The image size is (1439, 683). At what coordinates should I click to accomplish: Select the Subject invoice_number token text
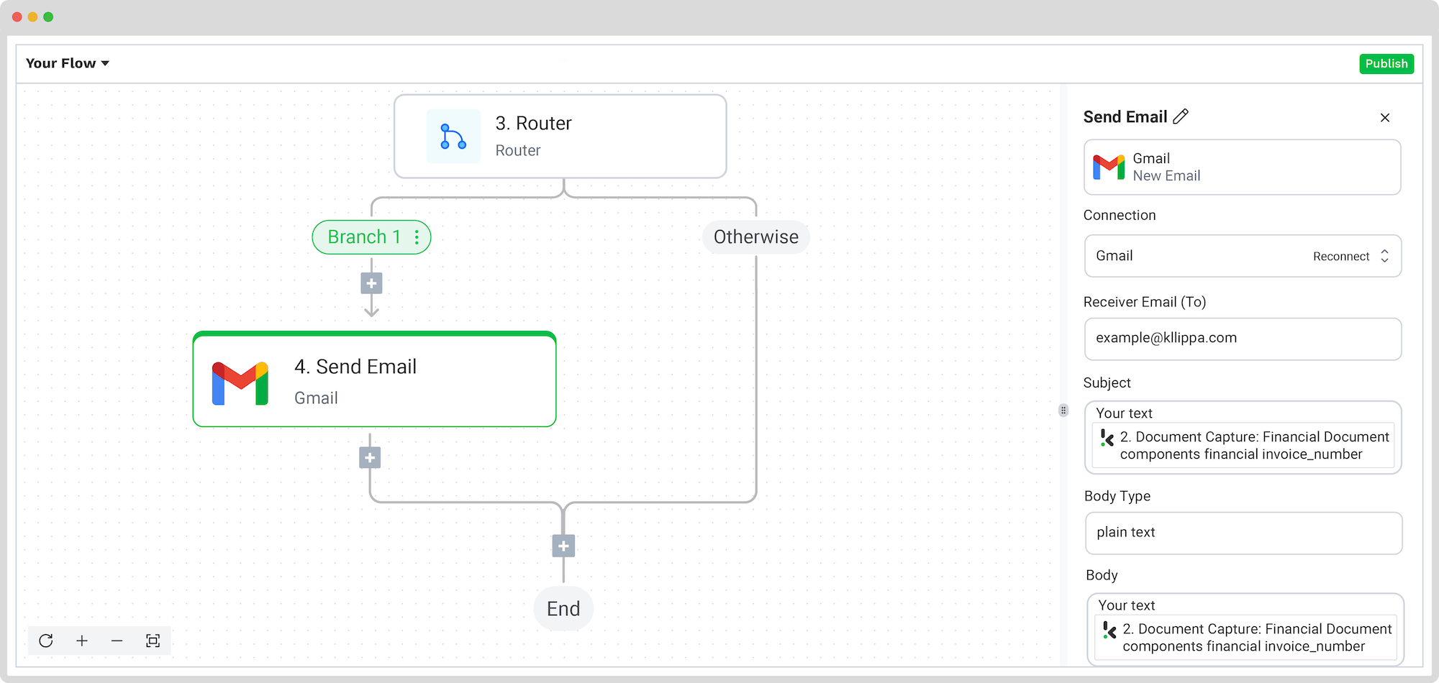click(1255, 446)
